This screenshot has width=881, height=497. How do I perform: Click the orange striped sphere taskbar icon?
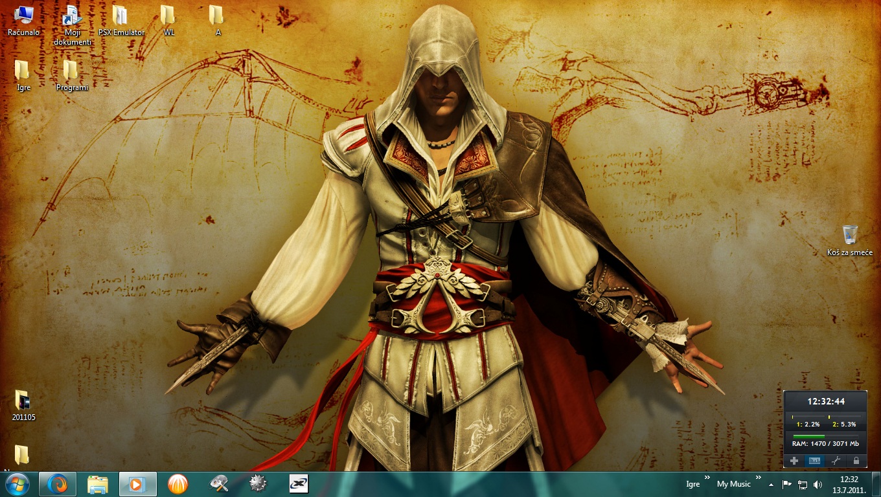(x=178, y=484)
